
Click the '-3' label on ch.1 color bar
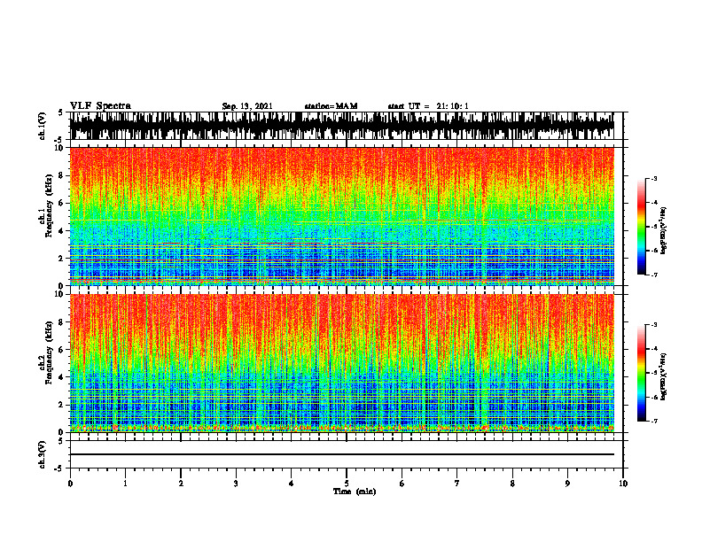point(654,178)
